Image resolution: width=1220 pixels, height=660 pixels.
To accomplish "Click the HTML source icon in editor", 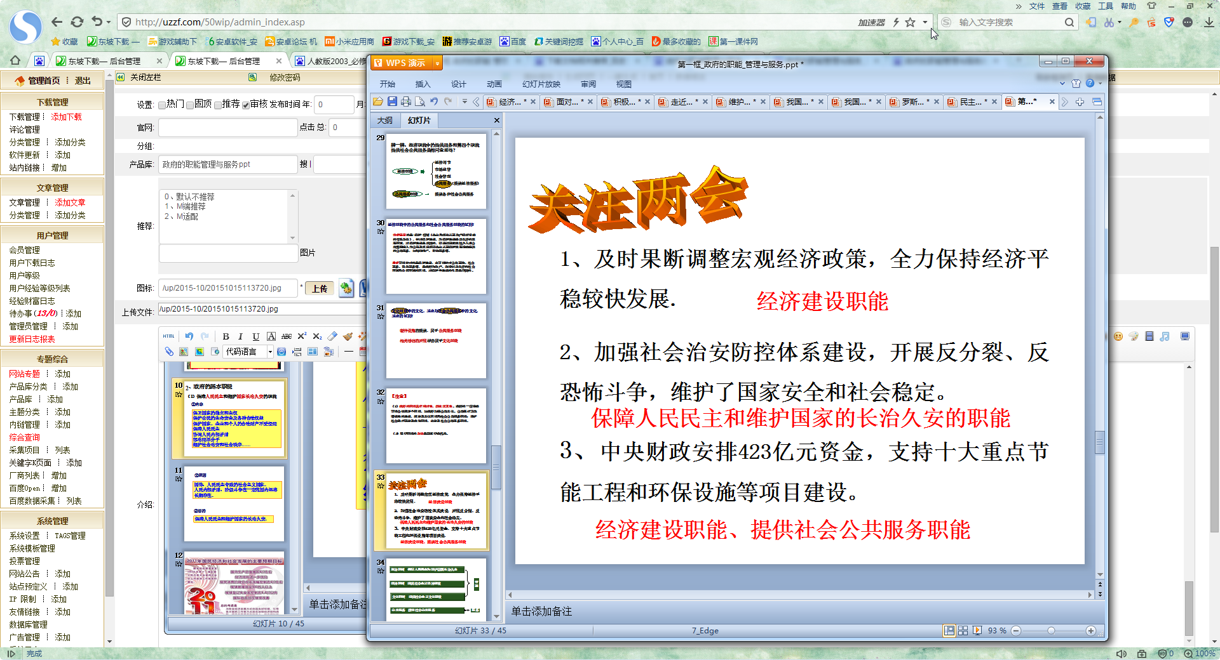I will (168, 336).
